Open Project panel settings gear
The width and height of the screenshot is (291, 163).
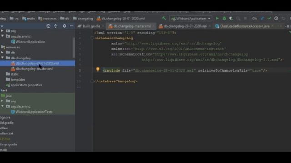[x=64, y=26]
